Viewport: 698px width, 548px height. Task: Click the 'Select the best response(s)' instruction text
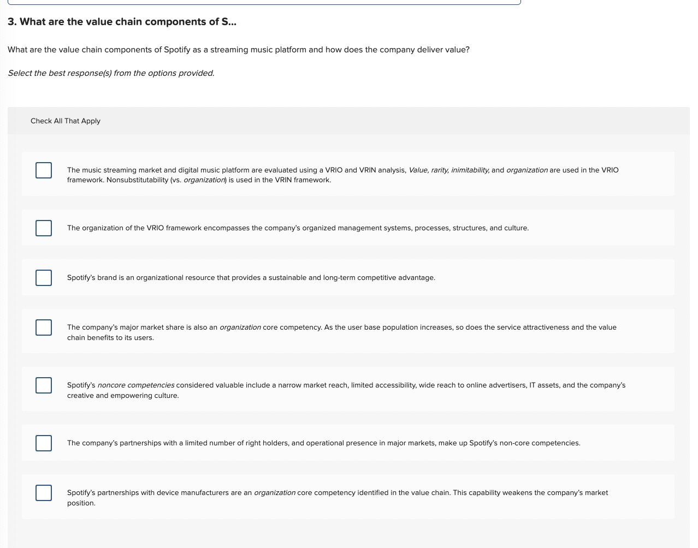coord(111,73)
